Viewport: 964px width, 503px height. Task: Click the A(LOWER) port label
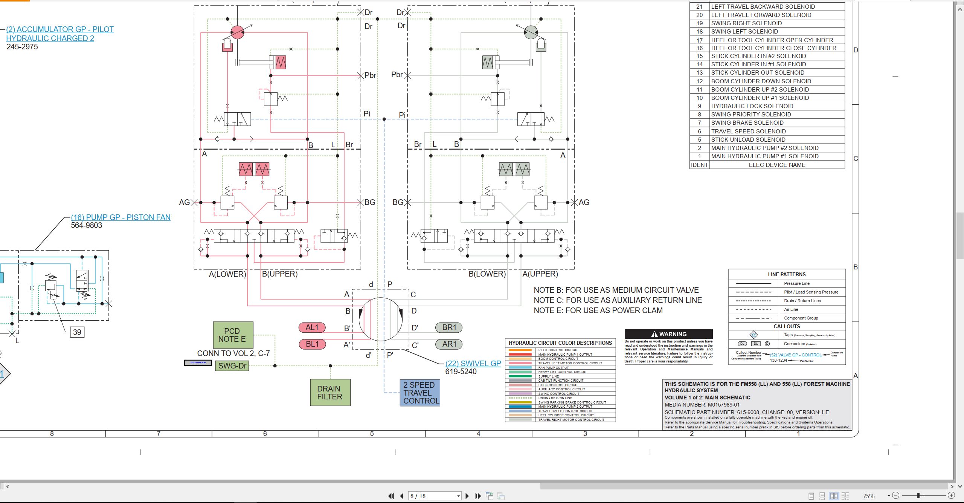pyautogui.click(x=227, y=274)
